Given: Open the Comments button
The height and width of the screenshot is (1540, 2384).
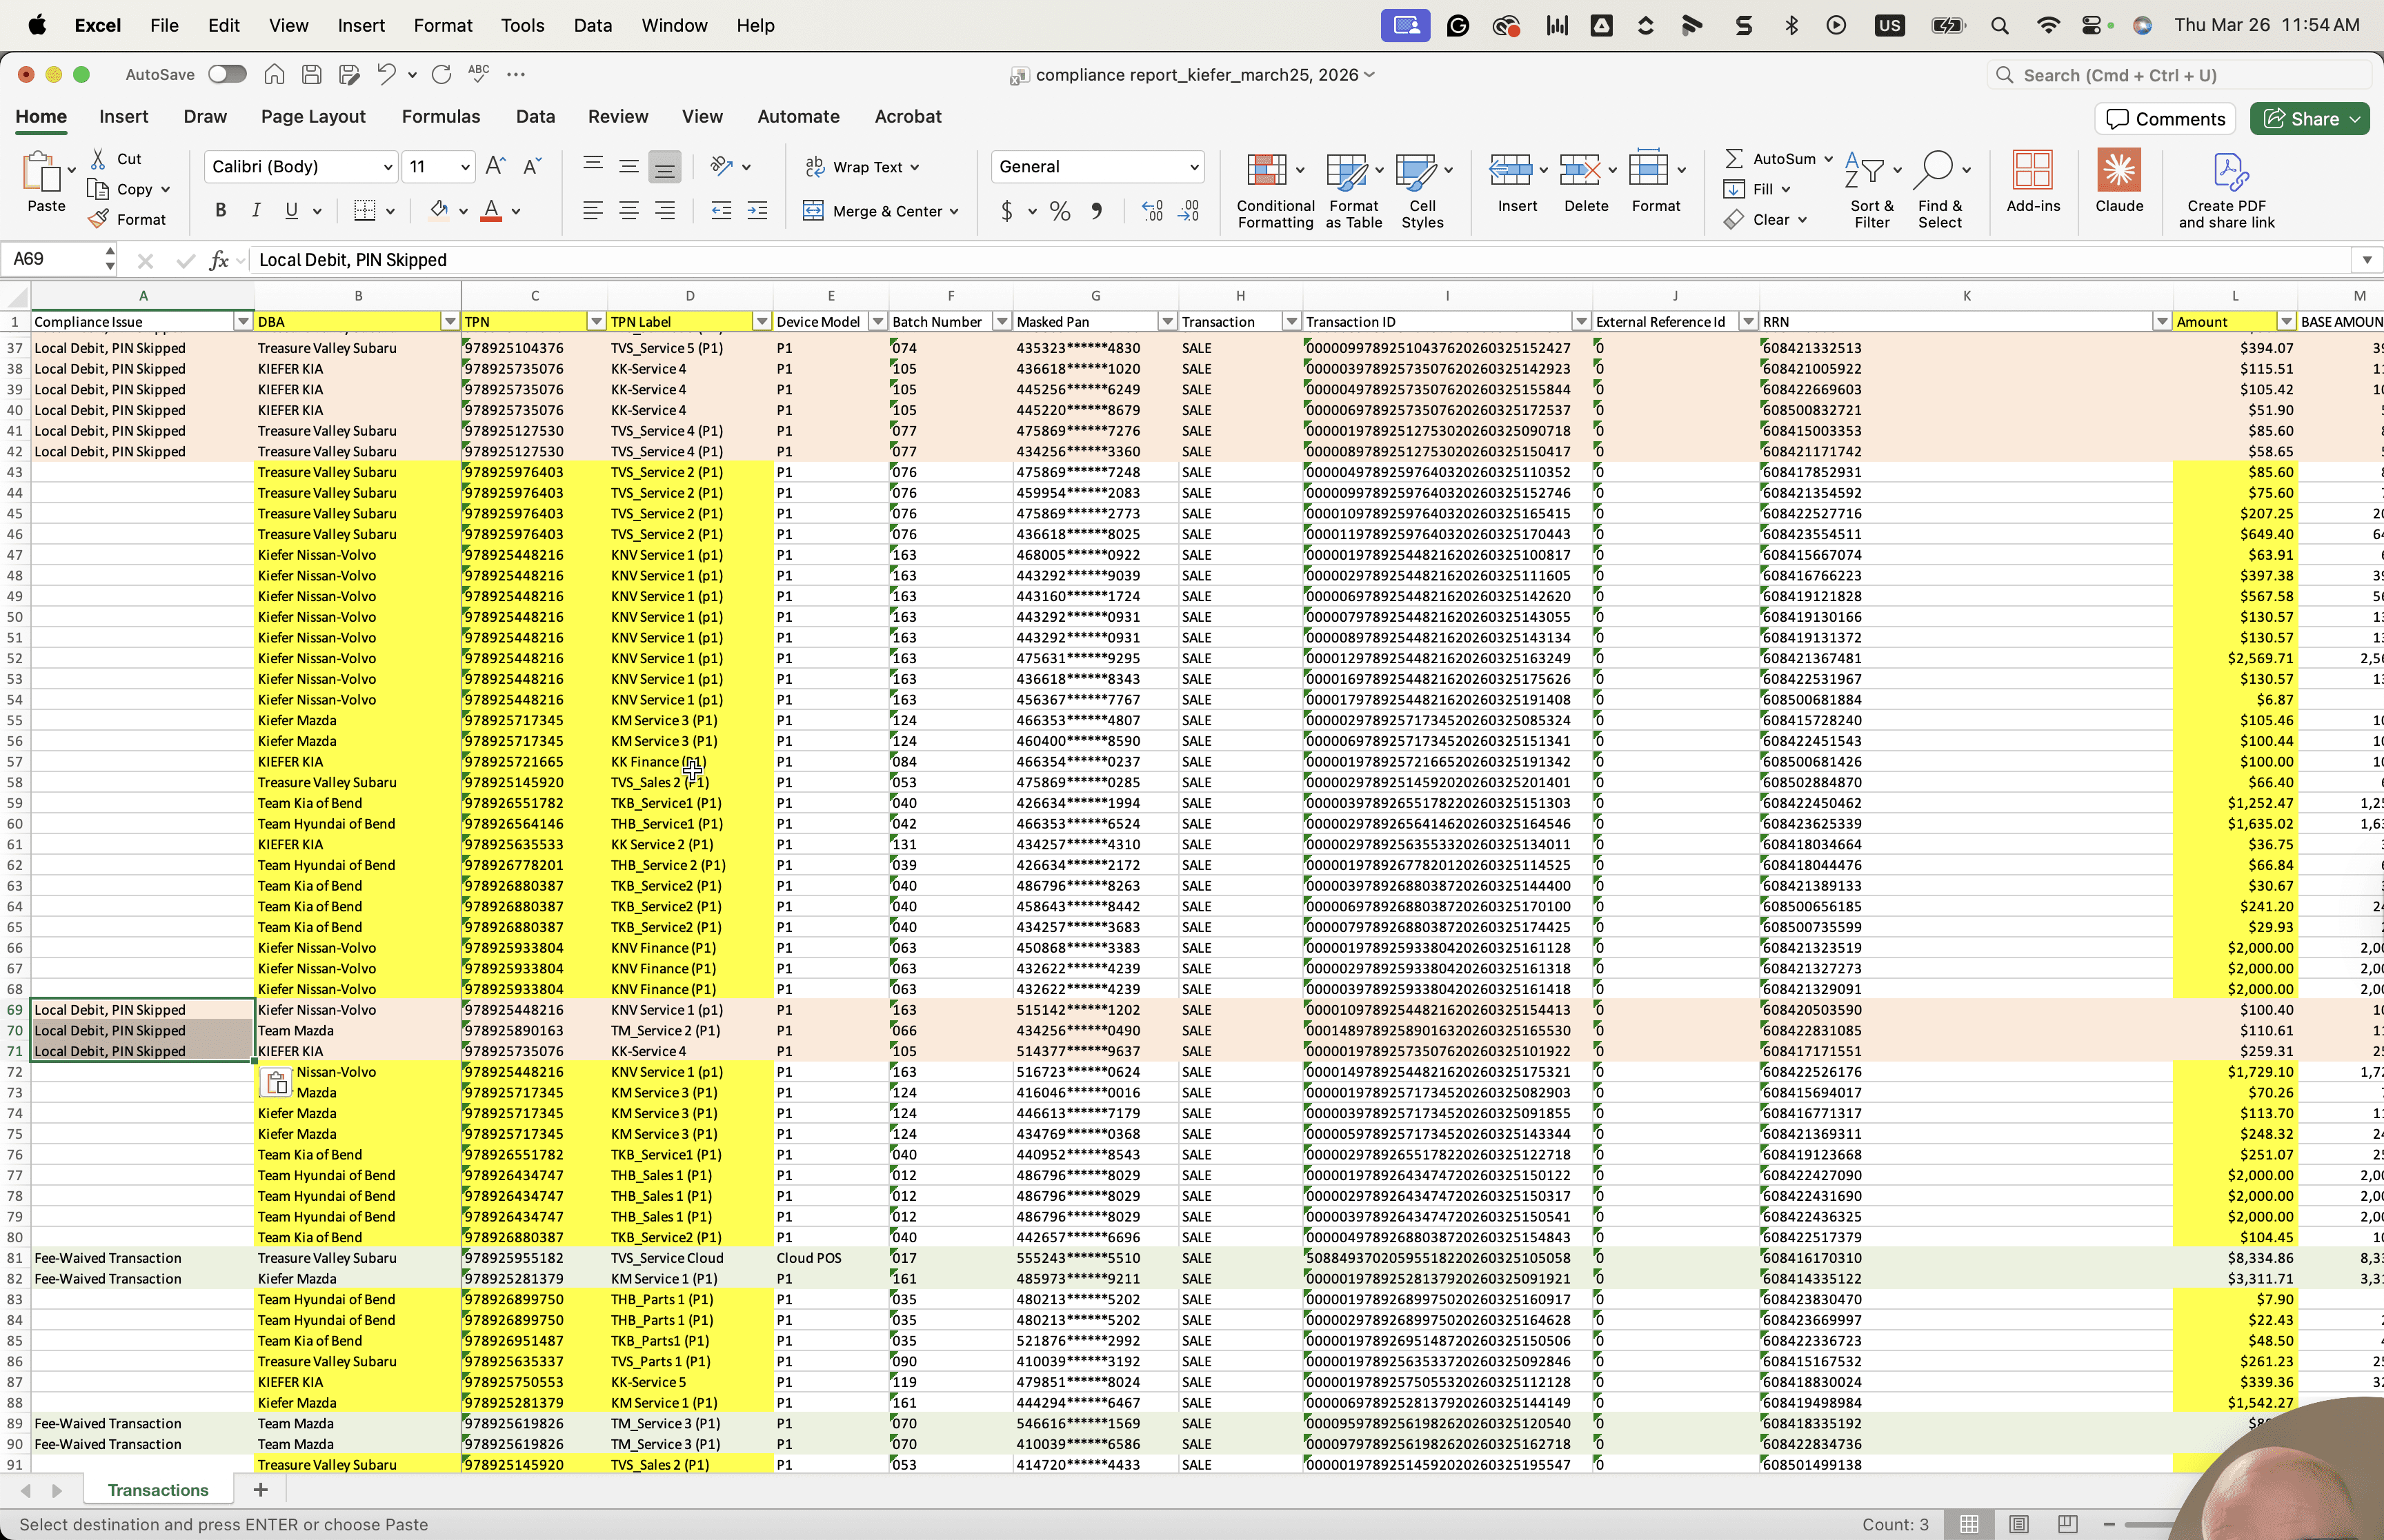Looking at the screenshot, I should (x=2166, y=119).
